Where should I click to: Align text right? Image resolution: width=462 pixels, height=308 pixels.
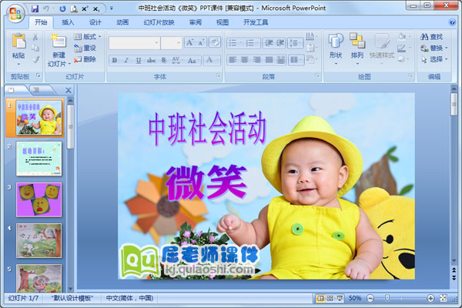pyautogui.click(x=256, y=60)
